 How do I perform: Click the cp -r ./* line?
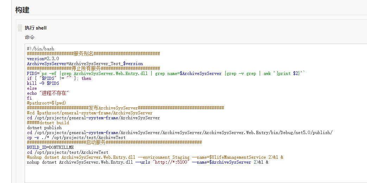click(x=76, y=137)
